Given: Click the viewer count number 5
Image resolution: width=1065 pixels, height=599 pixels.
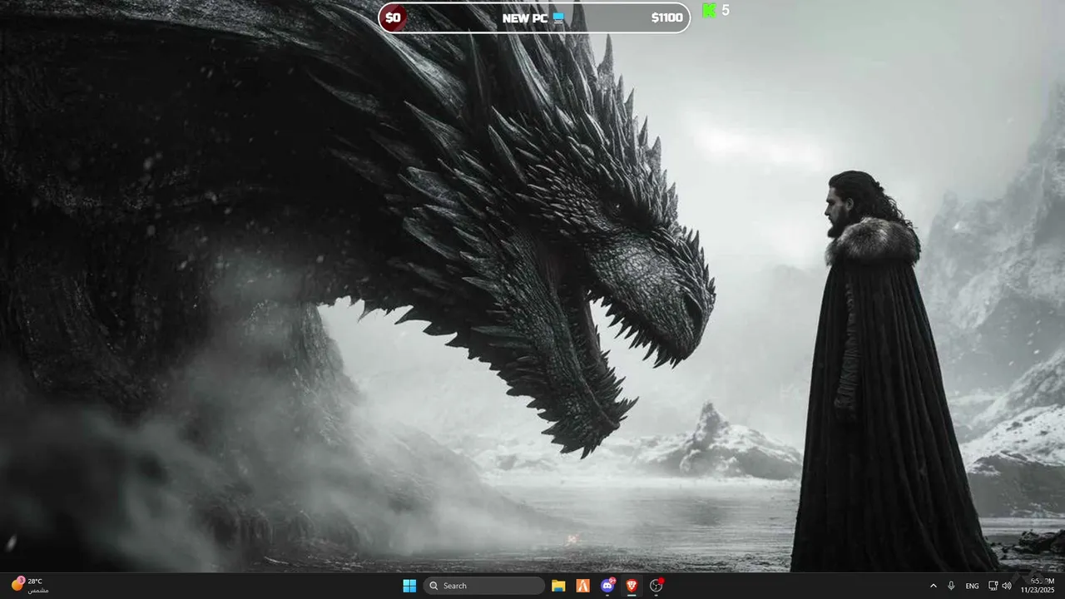Looking at the screenshot, I should 726,10.
